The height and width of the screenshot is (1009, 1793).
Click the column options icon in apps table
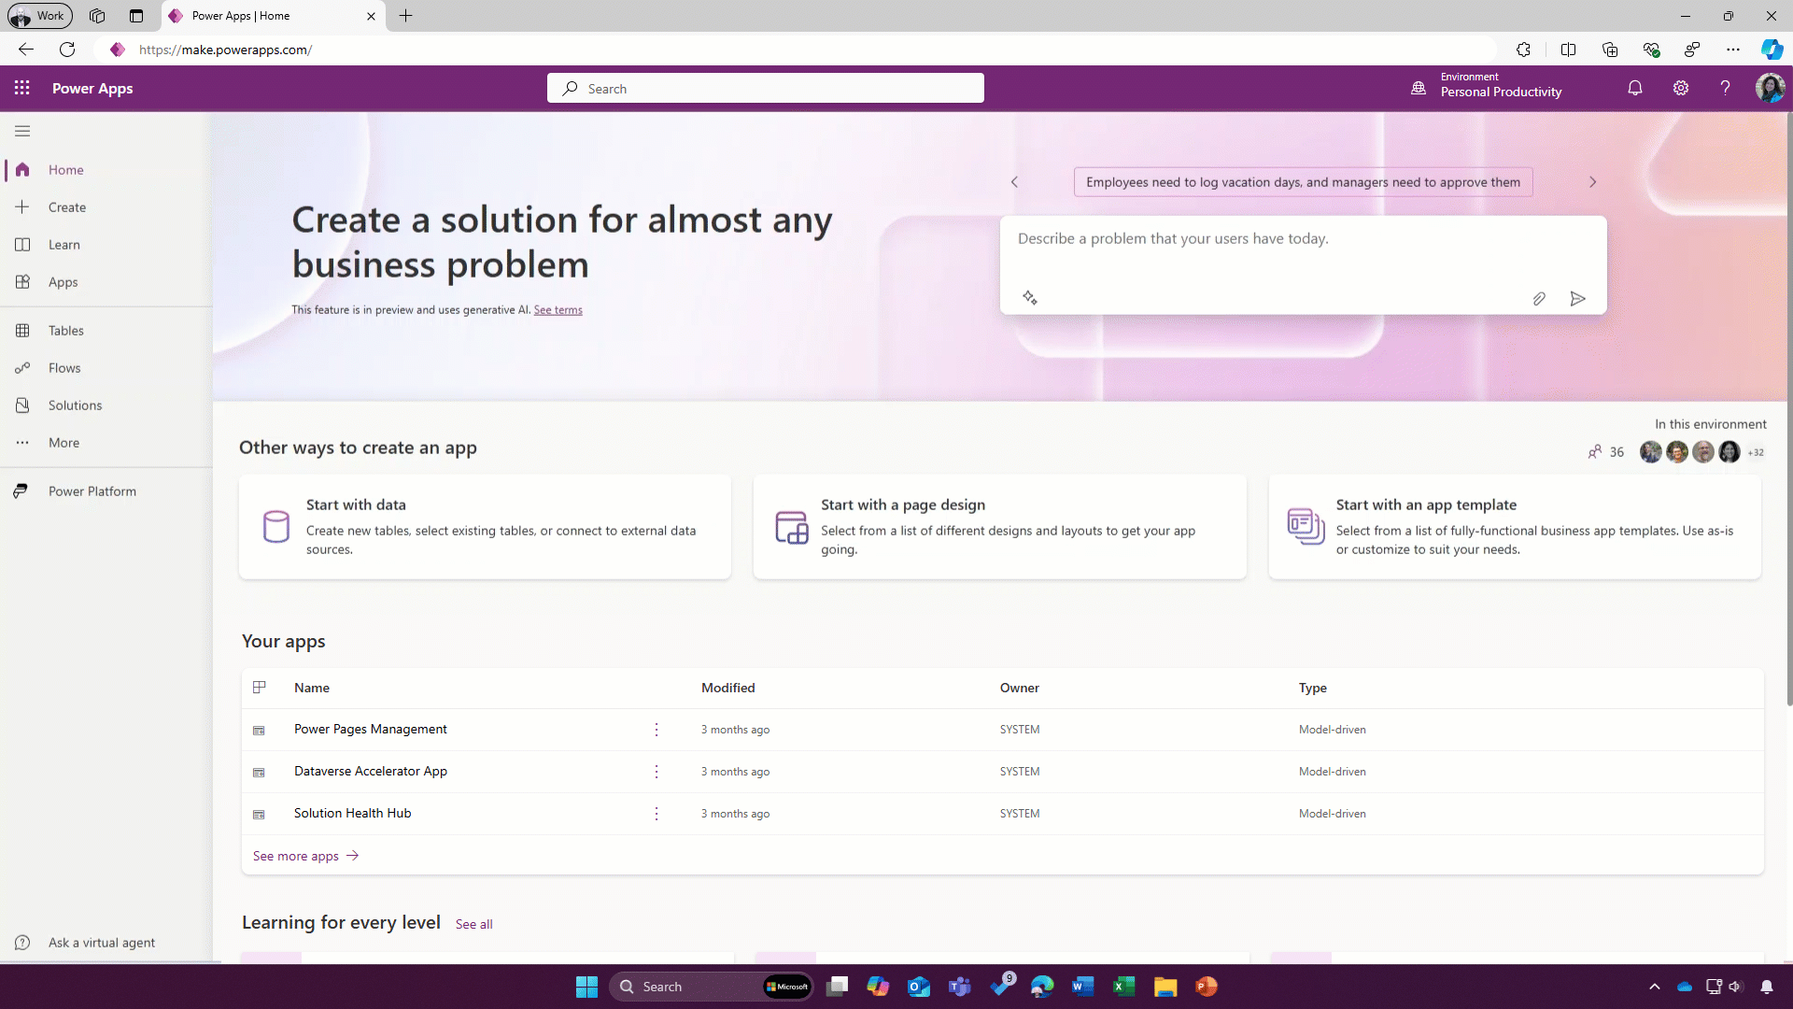click(260, 688)
